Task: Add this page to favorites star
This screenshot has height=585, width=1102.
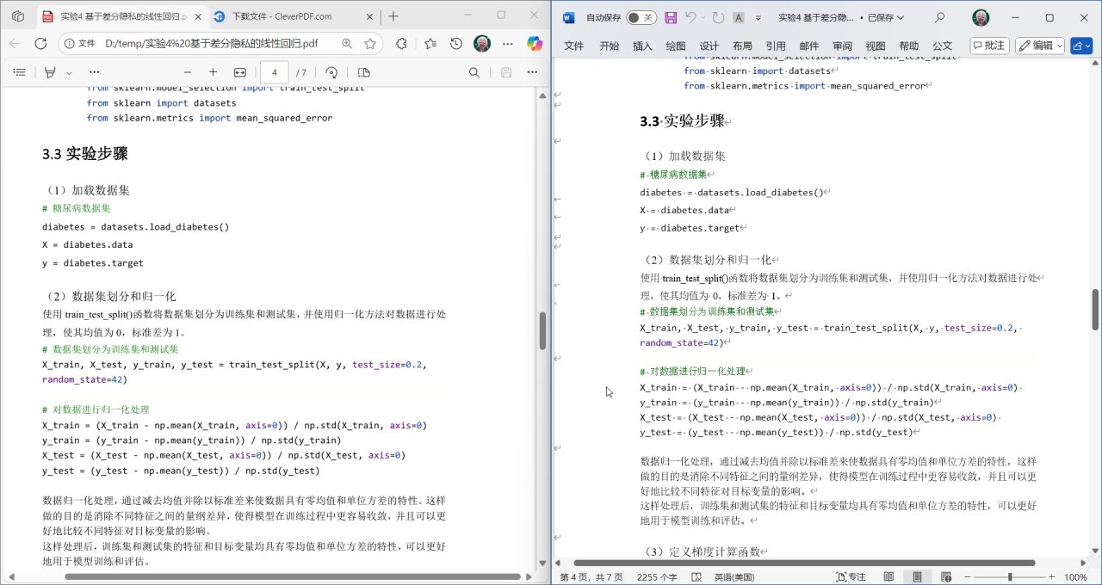Action: (x=370, y=43)
